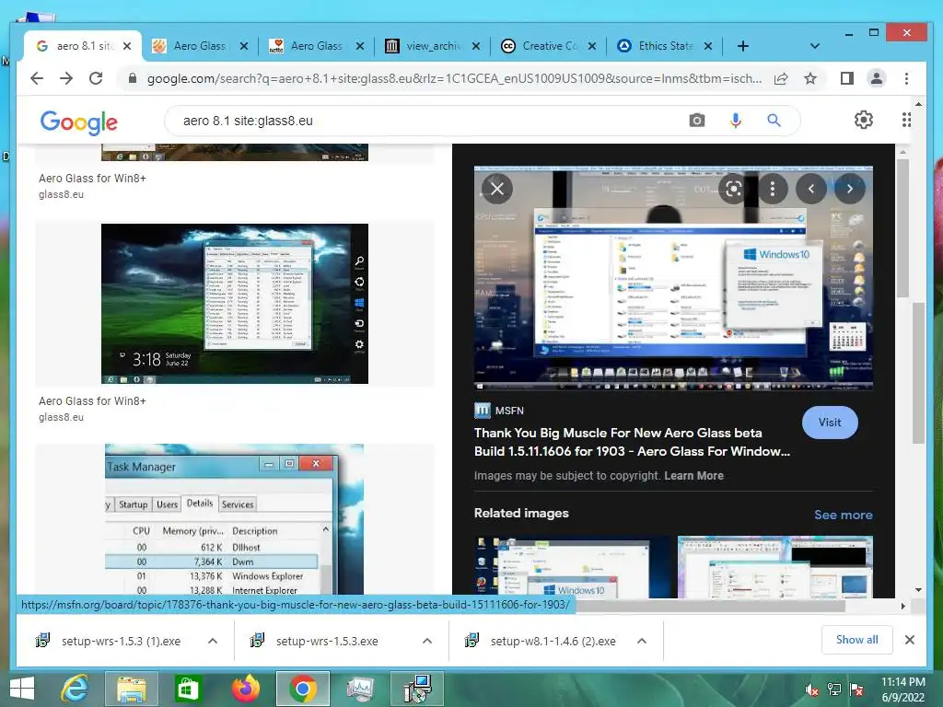The image size is (943, 707).
Task: Open second related image thumbnail
Action: pos(774,567)
